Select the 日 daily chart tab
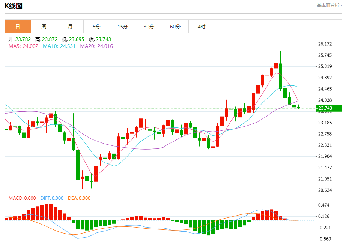This screenshot has width=346, height=244. click(18, 27)
